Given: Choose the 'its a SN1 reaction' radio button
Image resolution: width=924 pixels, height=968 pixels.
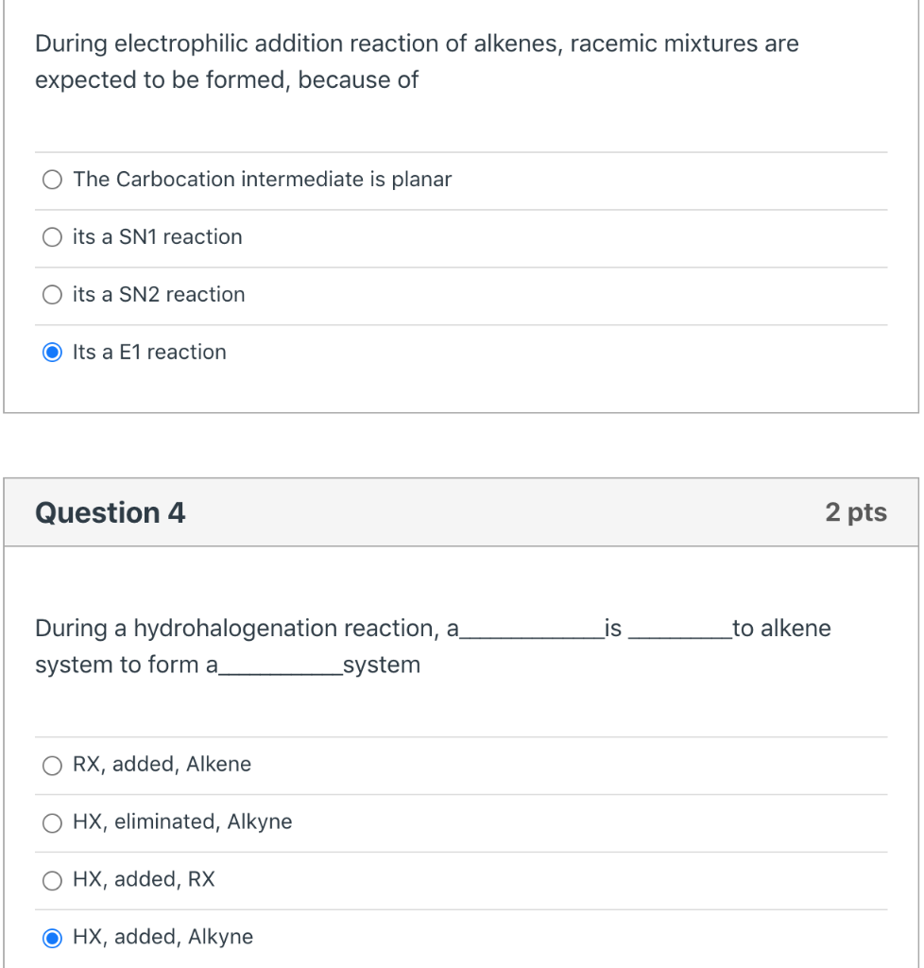Looking at the screenshot, I should pos(53,237).
